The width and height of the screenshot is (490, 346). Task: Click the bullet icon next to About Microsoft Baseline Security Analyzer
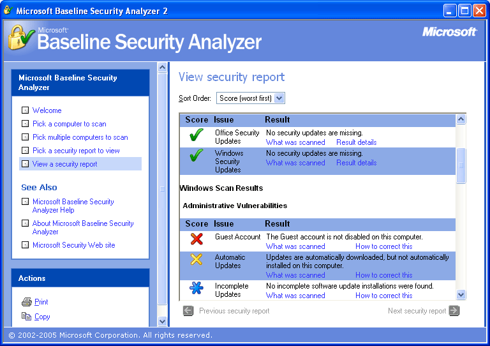(25, 223)
